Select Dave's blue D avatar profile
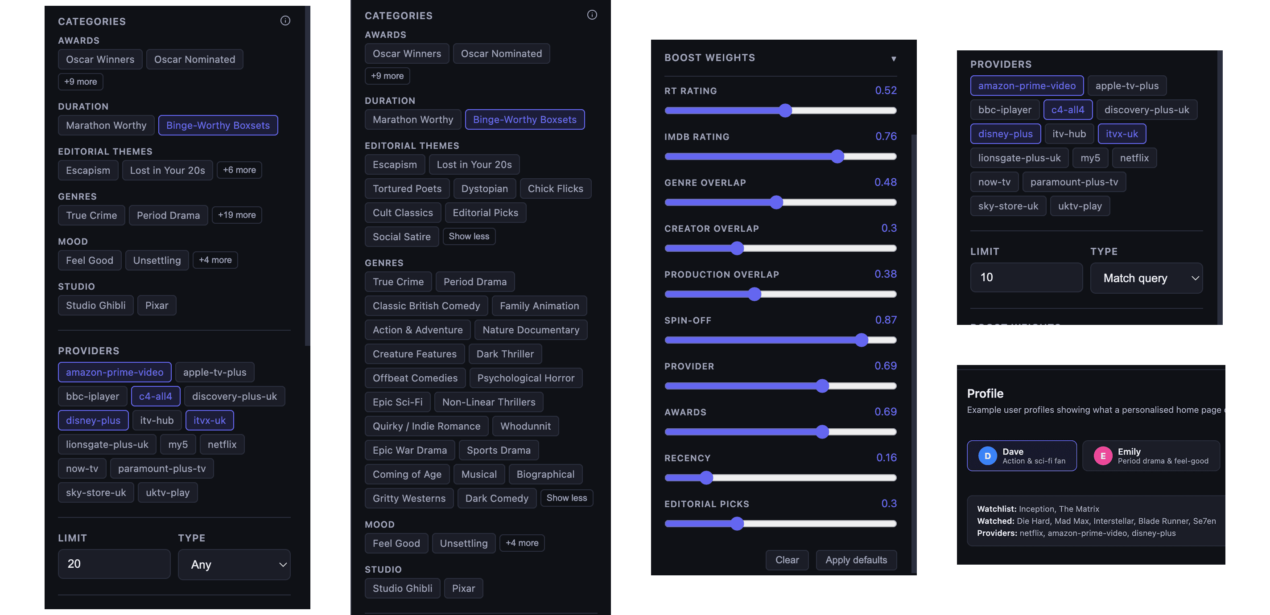This screenshot has width=1270, height=615. (987, 456)
